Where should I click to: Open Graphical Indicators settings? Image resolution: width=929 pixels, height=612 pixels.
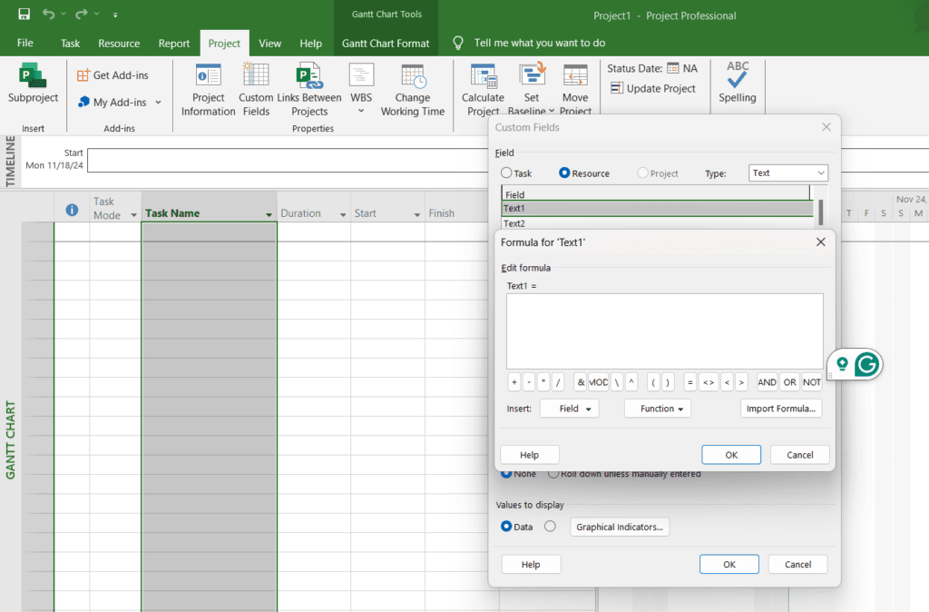(x=619, y=527)
